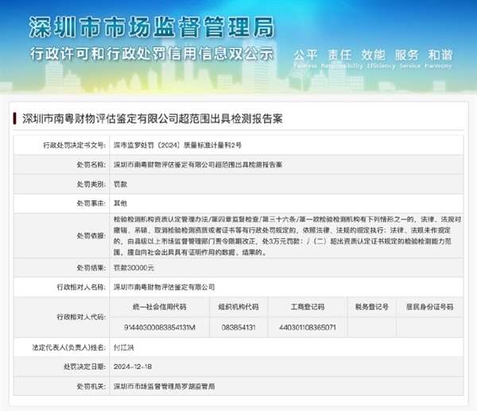Click the 处罚名称 value in the table
This screenshot has width=477, height=411.
tap(197, 165)
